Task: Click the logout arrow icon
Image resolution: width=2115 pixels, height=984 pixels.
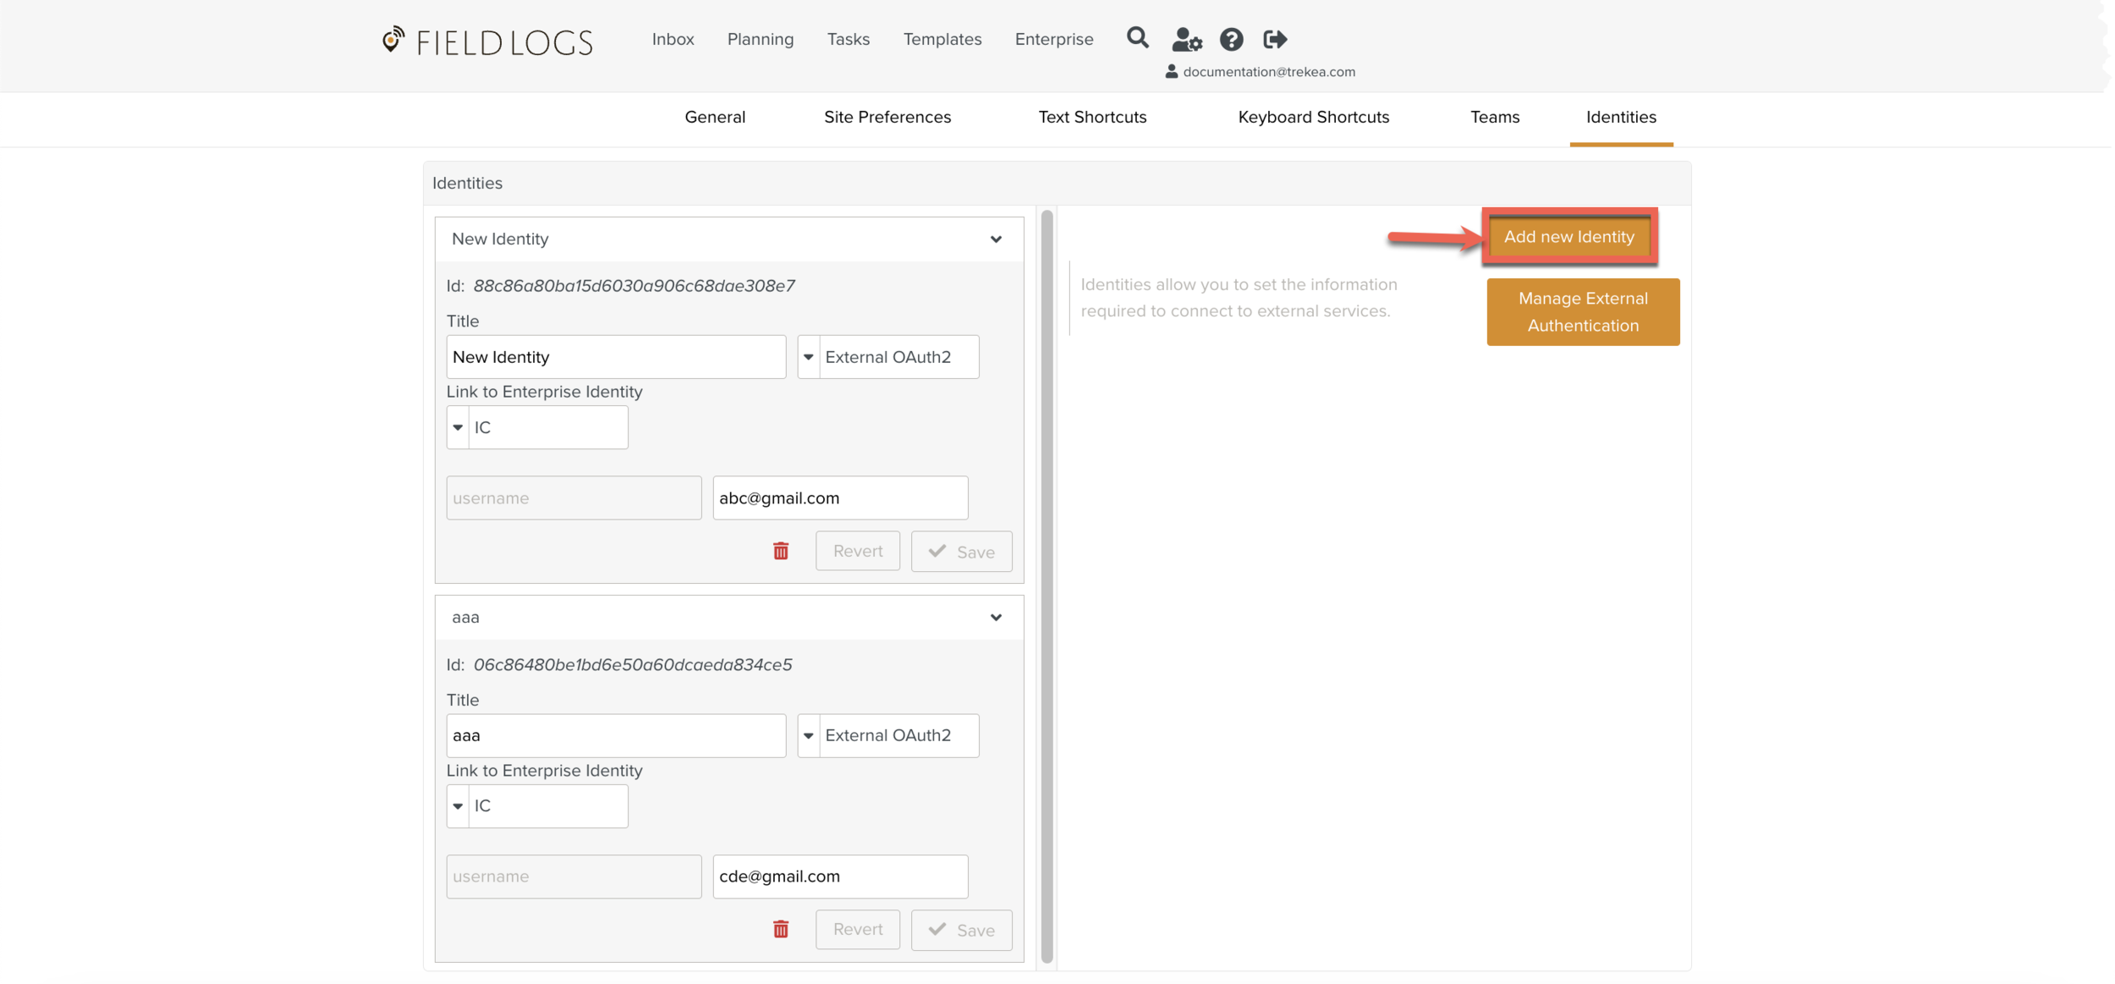Action: [1274, 39]
